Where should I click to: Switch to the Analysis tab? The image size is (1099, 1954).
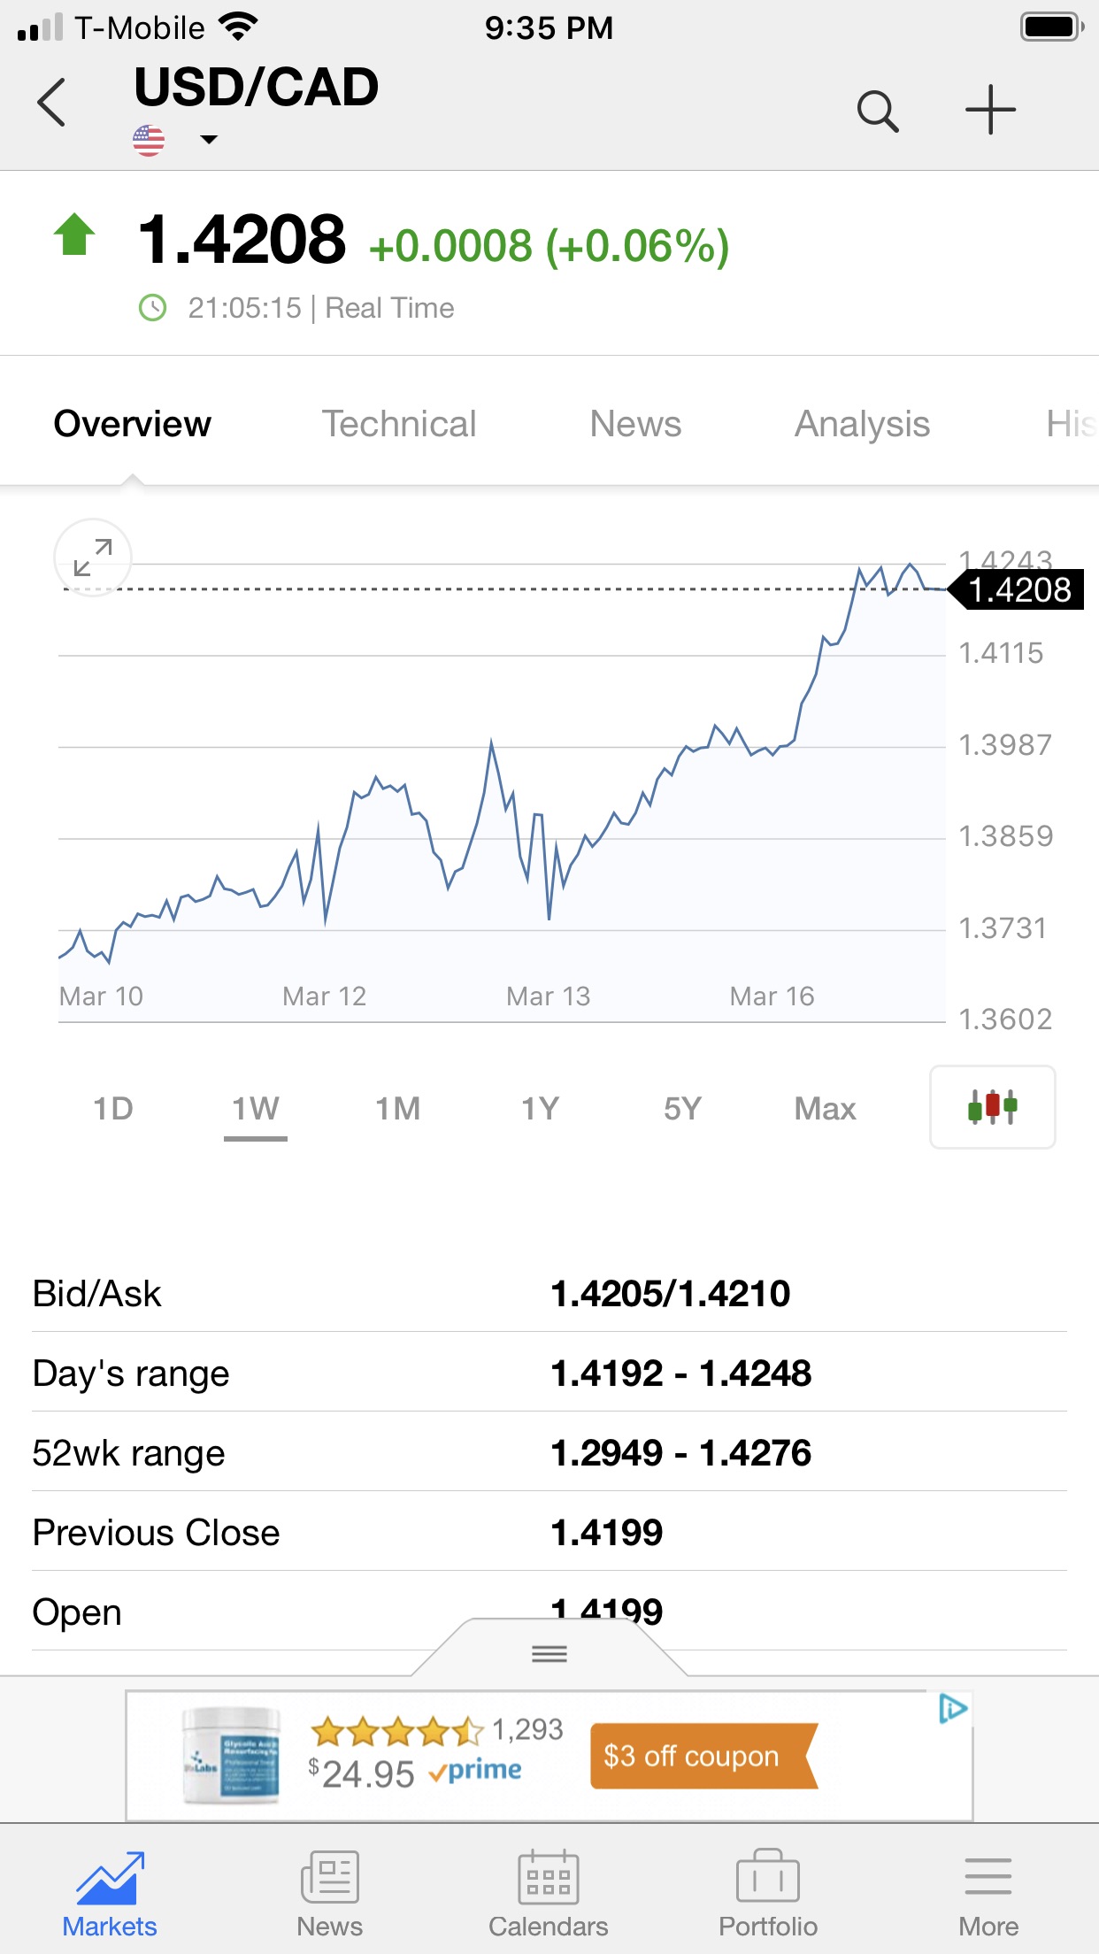click(862, 424)
